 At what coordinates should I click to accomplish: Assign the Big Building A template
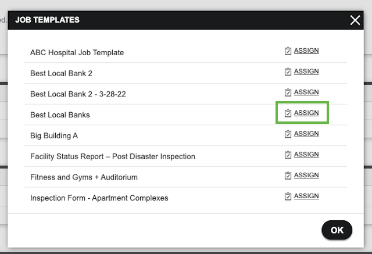tap(306, 134)
